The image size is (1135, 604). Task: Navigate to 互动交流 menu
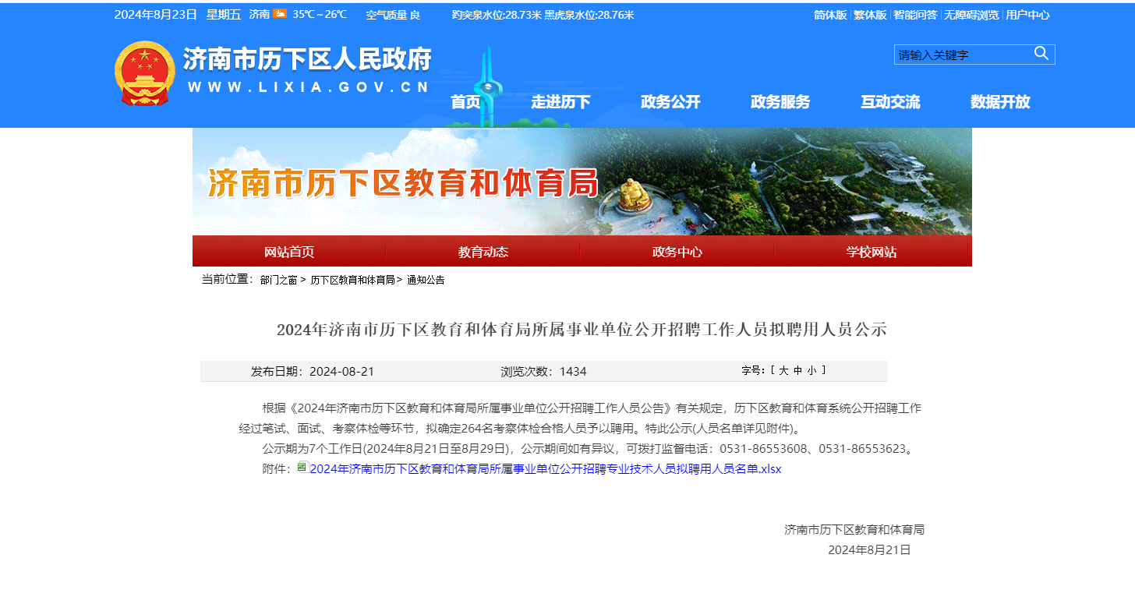(890, 102)
